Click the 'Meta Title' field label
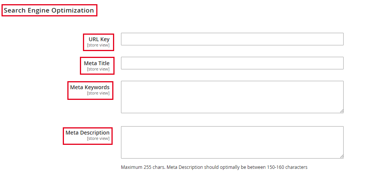The height and width of the screenshot is (178, 371). coord(97,63)
